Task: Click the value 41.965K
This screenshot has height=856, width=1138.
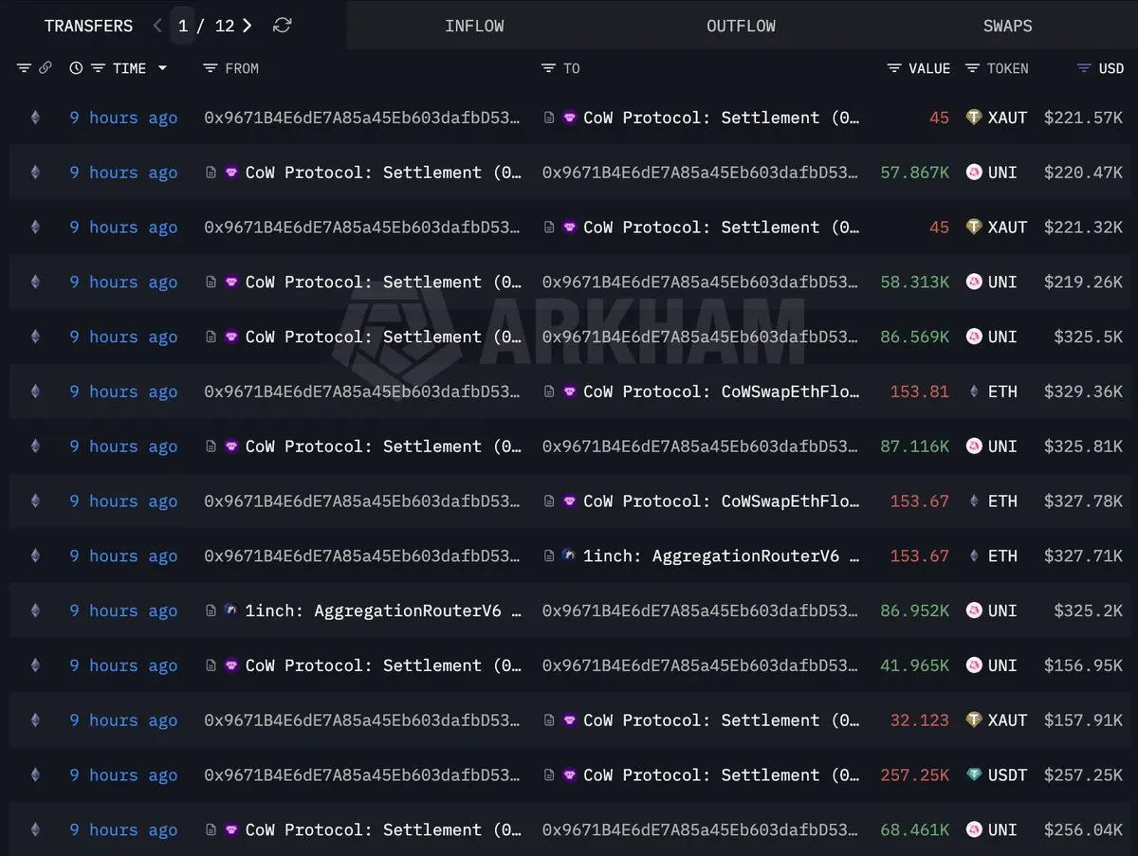Action: click(914, 665)
